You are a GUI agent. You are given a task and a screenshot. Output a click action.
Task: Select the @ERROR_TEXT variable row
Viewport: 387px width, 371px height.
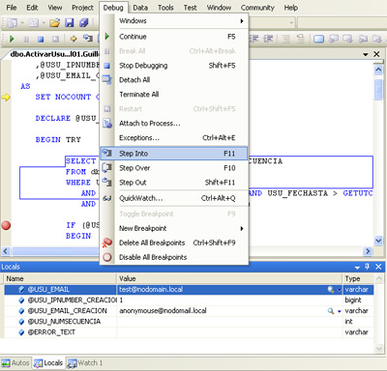click(x=189, y=332)
